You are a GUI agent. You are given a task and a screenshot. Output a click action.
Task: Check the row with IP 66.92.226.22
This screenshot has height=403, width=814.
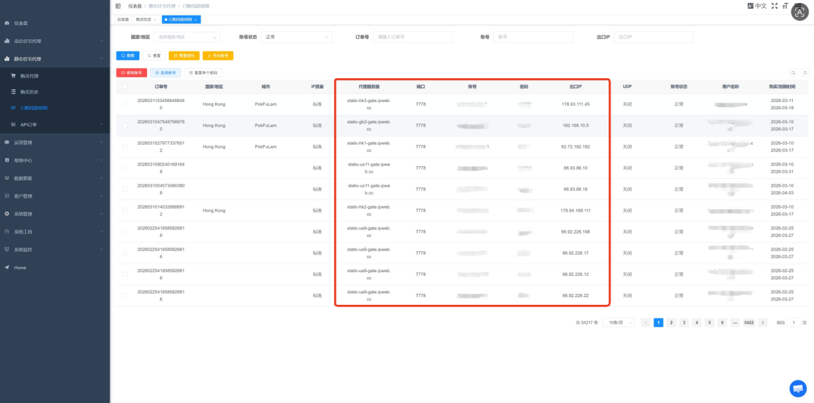tap(125, 295)
